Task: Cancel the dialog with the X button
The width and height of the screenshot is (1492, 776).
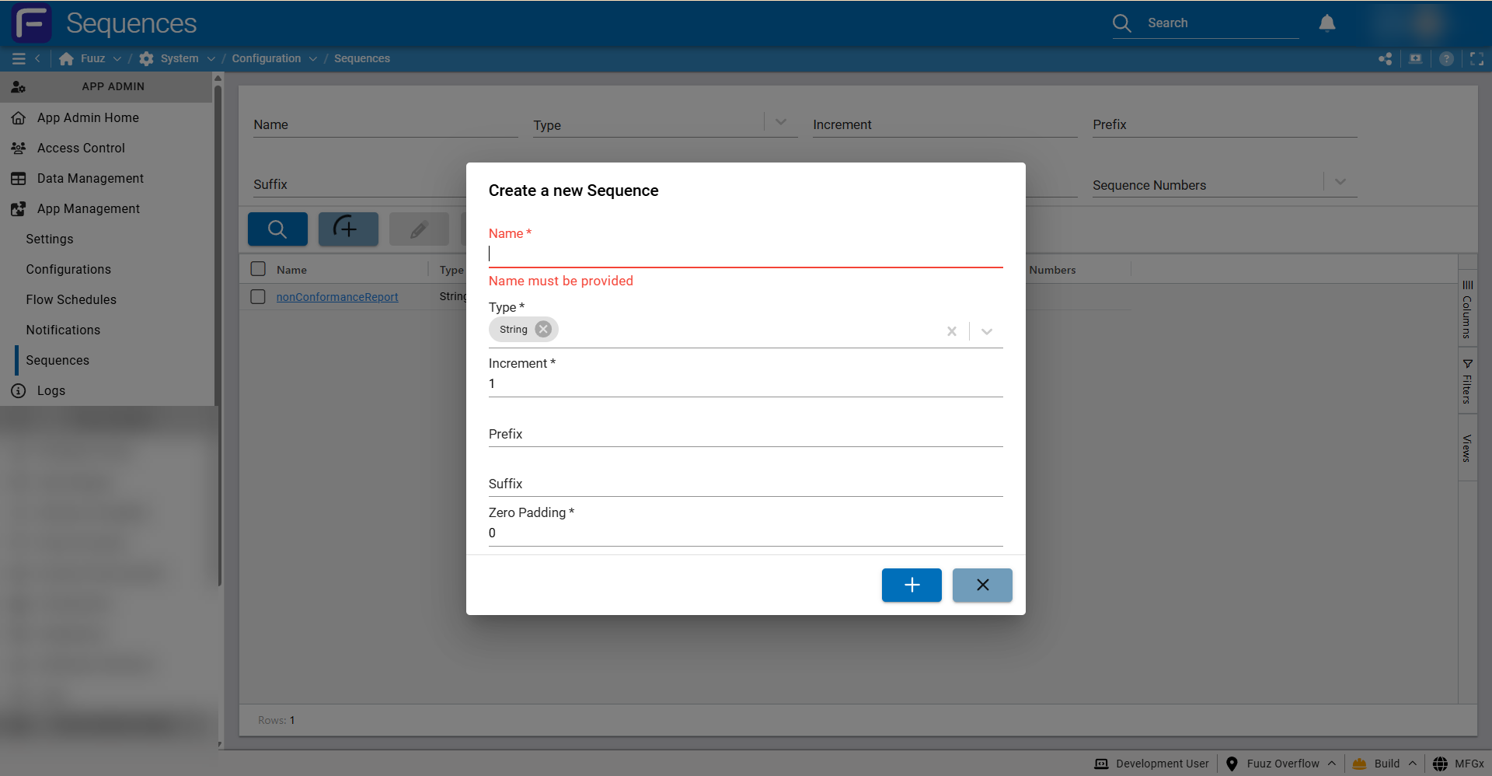Action: (x=982, y=585)
